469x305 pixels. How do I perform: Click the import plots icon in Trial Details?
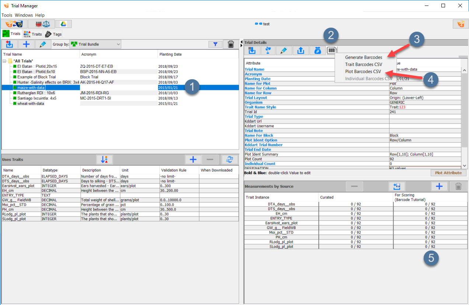(x=252, y=51)
